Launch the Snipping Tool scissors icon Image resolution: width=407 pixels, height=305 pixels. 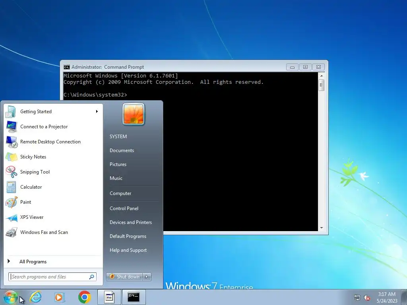[x=12, y=172]
